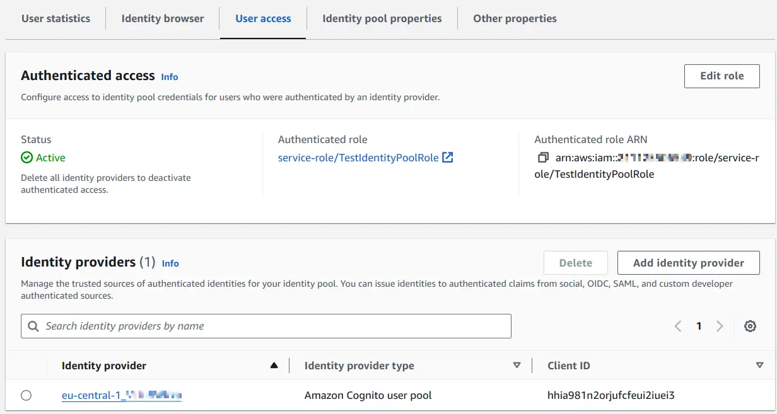Go to next page with right chevron

pyautogui.click(x=720, y=326)
